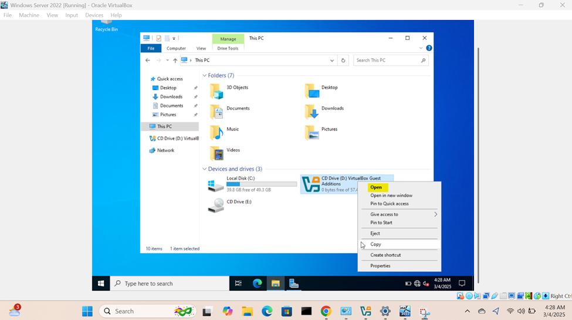The width and height of the screenshot is (572, 320).
Task: Open Quick access in navigation pane
Action: [x=170, y=79]
